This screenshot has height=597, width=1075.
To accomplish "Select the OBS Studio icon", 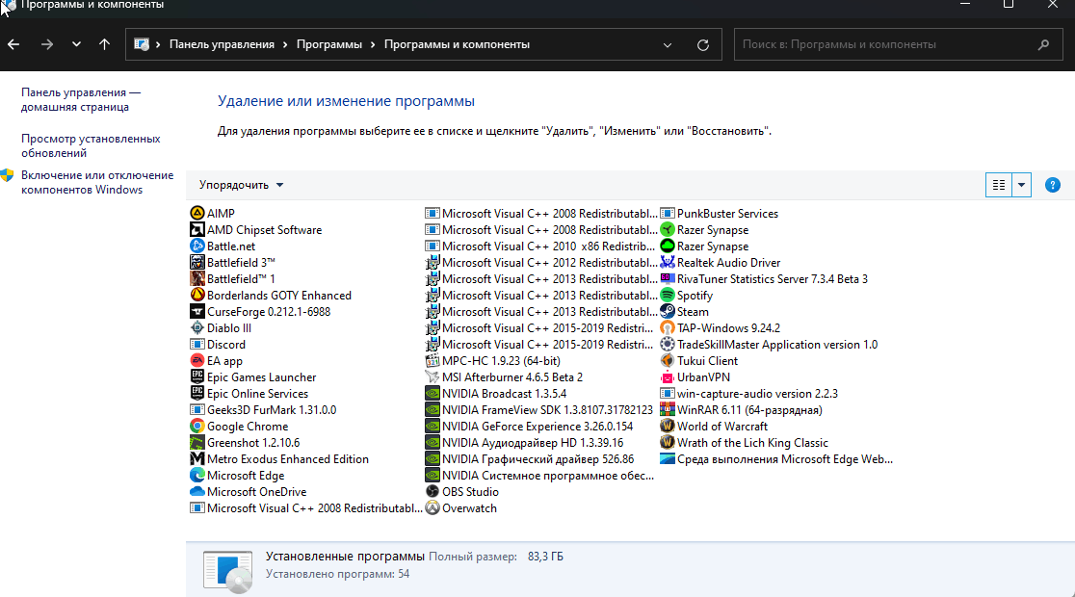I will click(432, 491).
